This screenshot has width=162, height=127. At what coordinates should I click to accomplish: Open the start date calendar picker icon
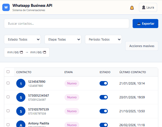click(x=21, y=52)
